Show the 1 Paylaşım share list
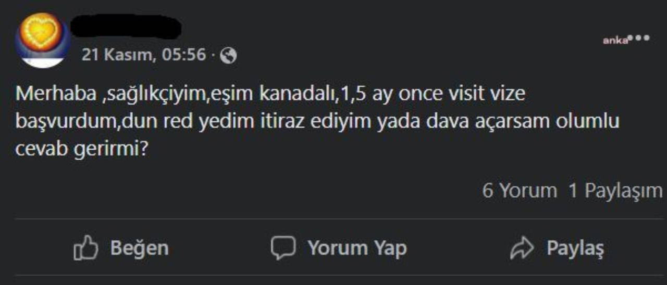This screenshot has width=667, height=285. tap(615, 191)
